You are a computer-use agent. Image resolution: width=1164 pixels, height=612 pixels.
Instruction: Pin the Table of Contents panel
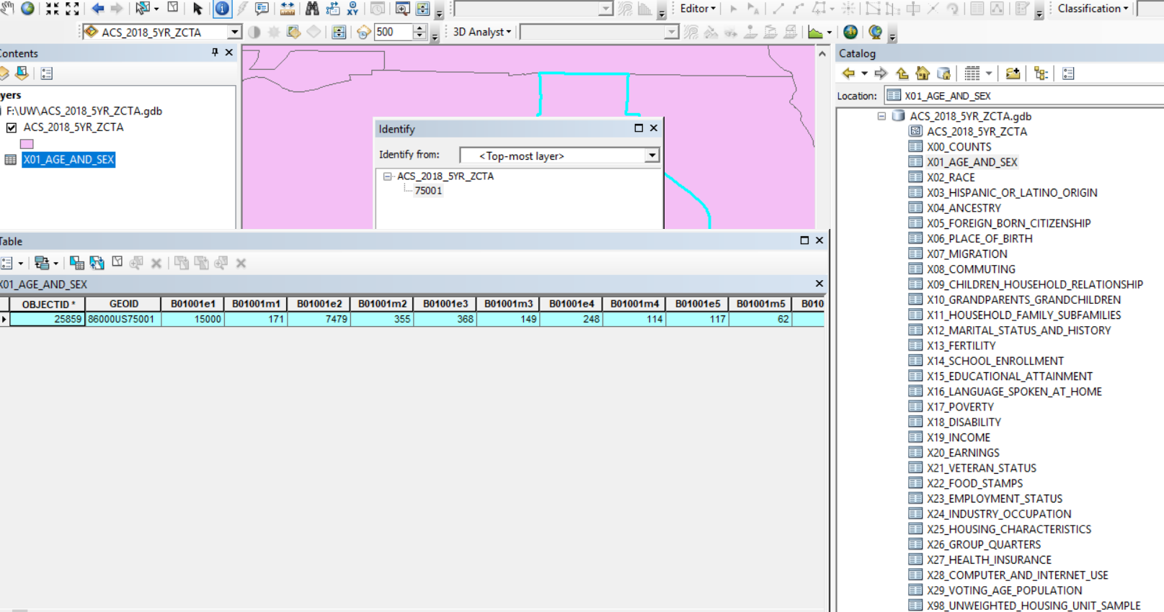click(215, 53)
